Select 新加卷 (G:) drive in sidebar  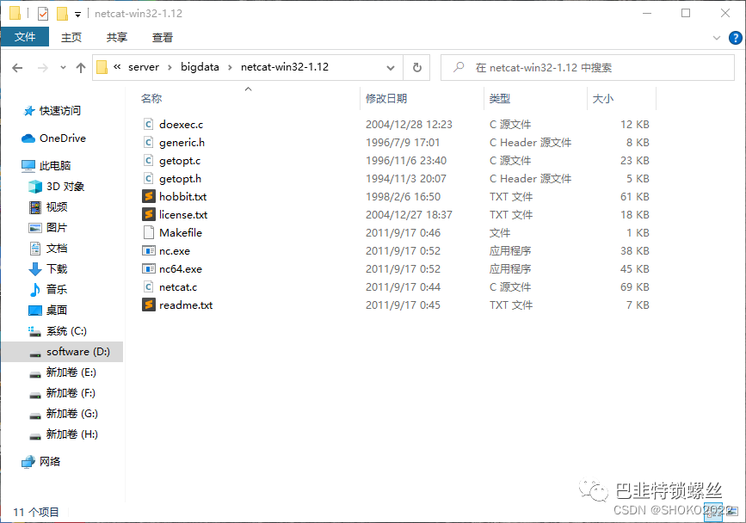[x=62, y=414]
